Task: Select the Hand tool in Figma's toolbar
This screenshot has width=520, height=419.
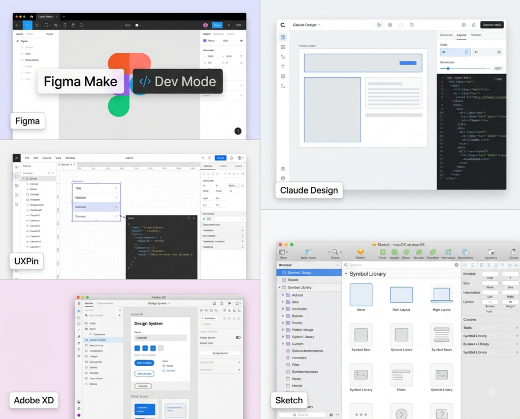Action: tap(73, 25)
